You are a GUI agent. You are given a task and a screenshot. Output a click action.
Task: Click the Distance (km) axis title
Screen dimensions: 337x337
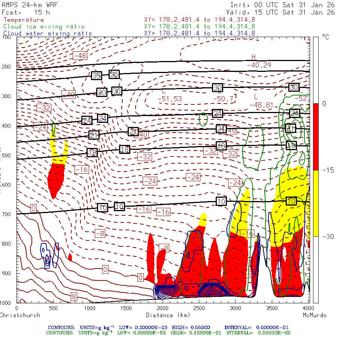point(168,315)
